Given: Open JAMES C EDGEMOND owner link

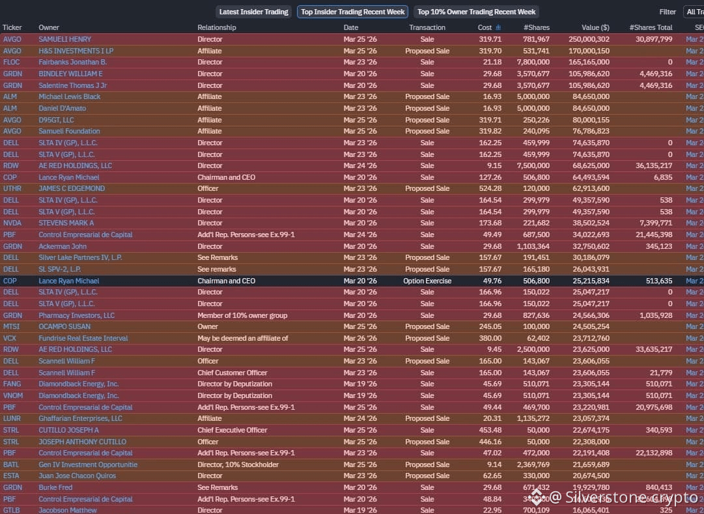Looking at the screenshot, I should click(72, 188).
